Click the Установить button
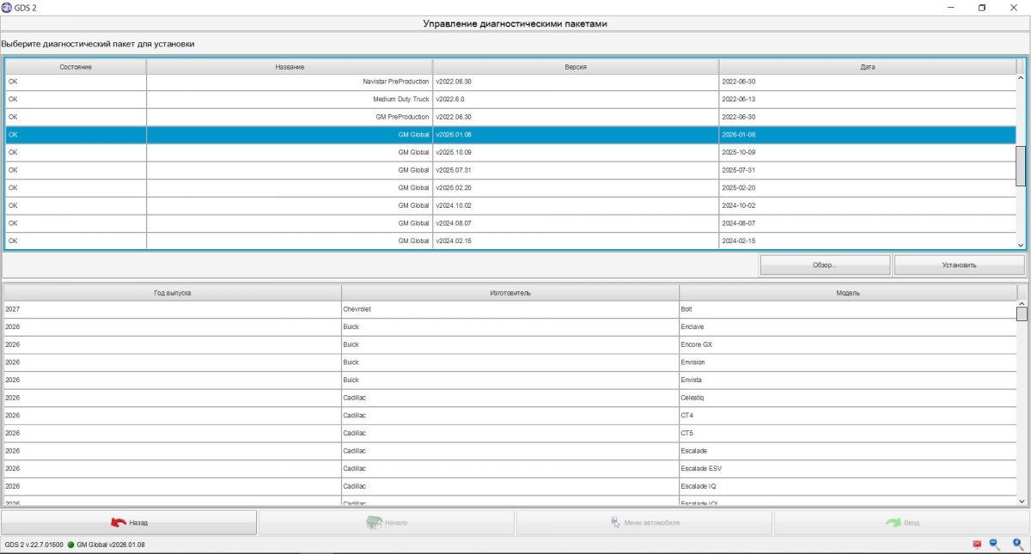The image size is (1031, 554). pos(959,265)
